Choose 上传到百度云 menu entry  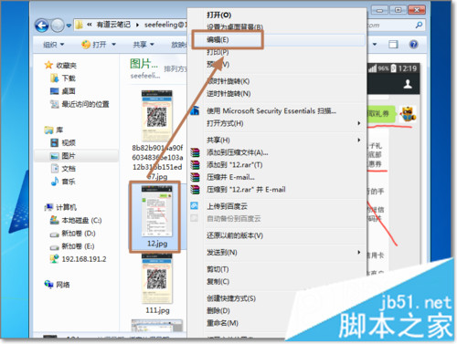[x=227, y=206]
